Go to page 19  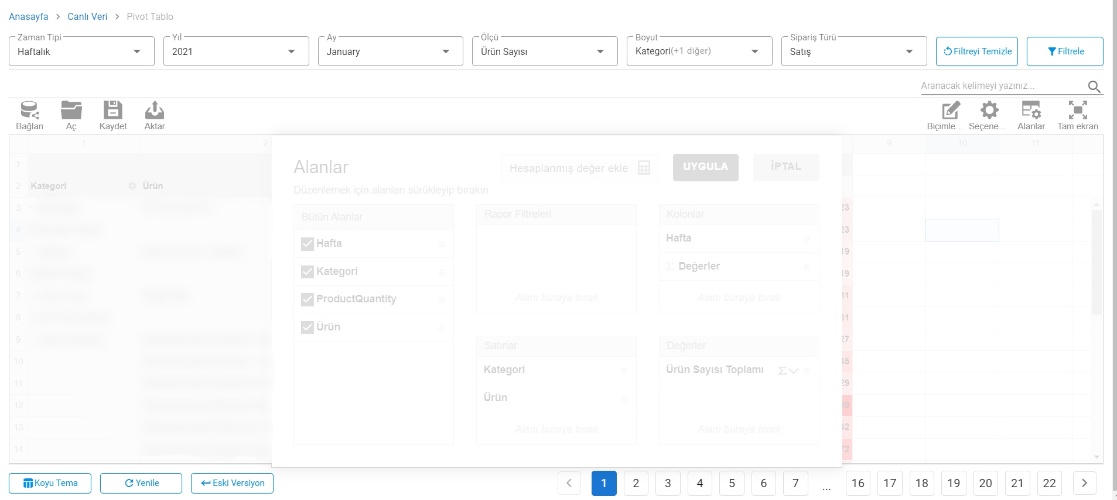pos(954,483)
